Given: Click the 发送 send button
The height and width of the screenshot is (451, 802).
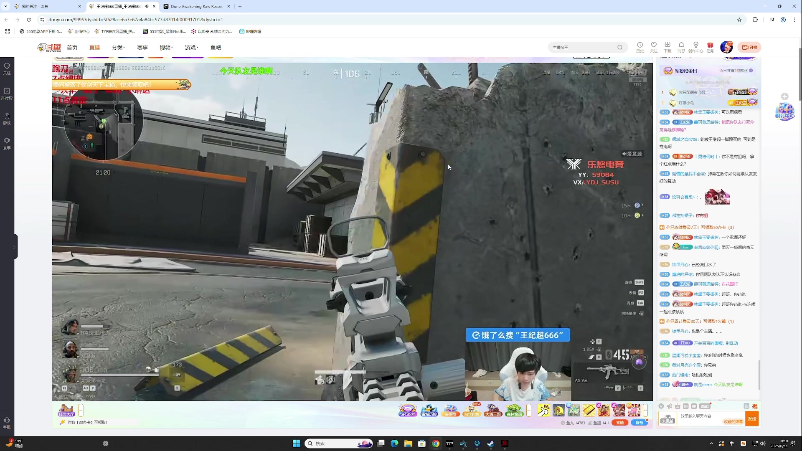Looking at the screenshot, I should coord(752,418).
